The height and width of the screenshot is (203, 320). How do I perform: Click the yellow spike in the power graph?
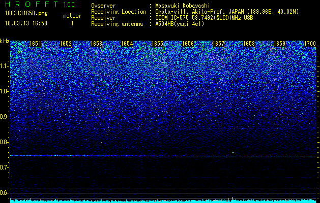click(232, 200)
